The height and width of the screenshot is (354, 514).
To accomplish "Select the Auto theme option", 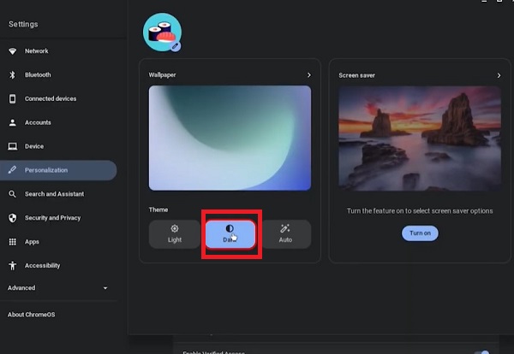I will (x=285, y=234).
